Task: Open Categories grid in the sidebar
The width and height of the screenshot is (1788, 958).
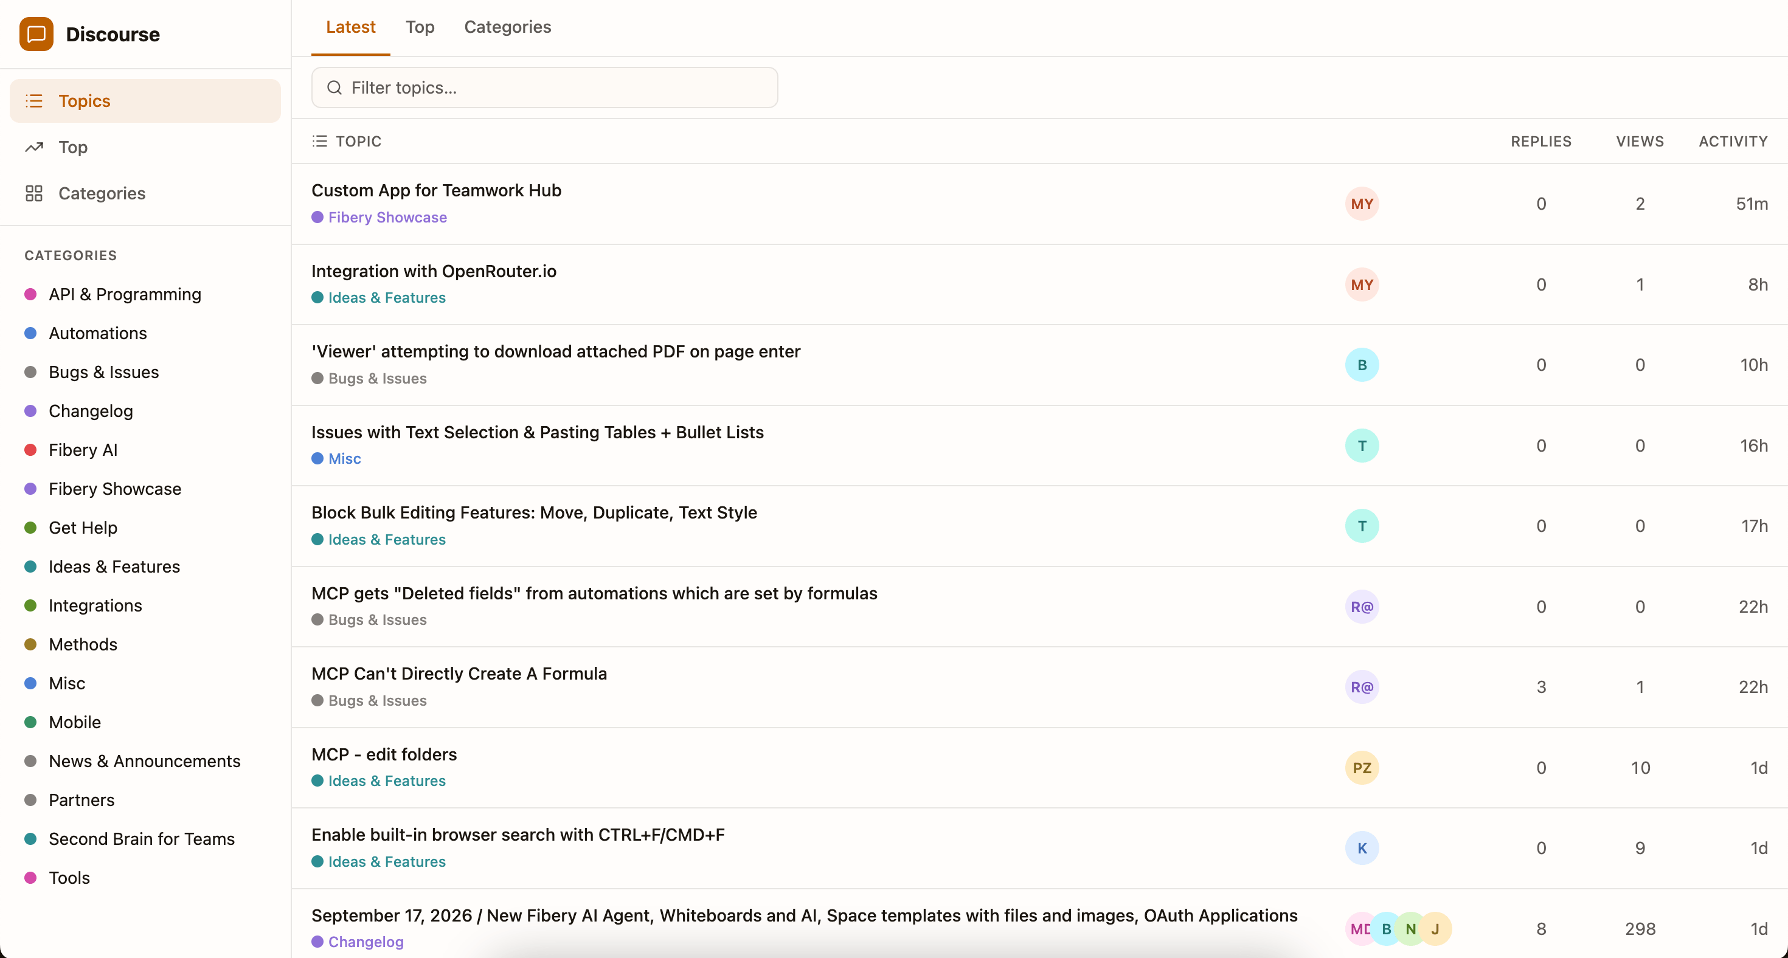Action: click(x=145, y=193)
